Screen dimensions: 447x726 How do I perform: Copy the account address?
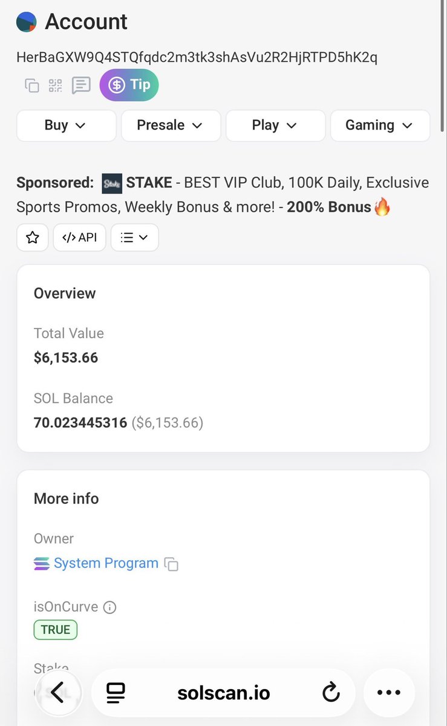tap(31, 85)
